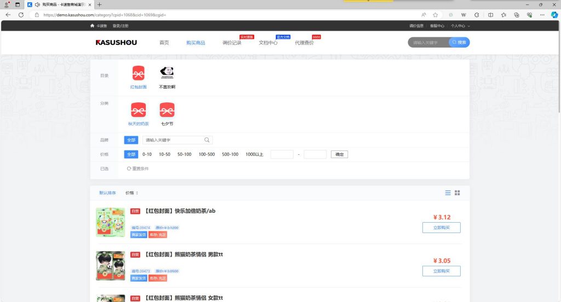
Task: Toggle the 价格 sort order
Action: 131,193
